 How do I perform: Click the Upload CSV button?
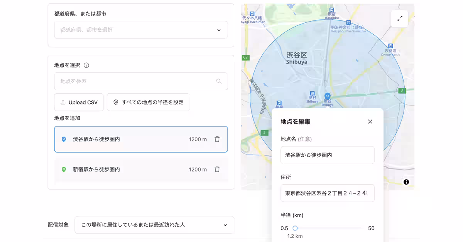[79, 102]
